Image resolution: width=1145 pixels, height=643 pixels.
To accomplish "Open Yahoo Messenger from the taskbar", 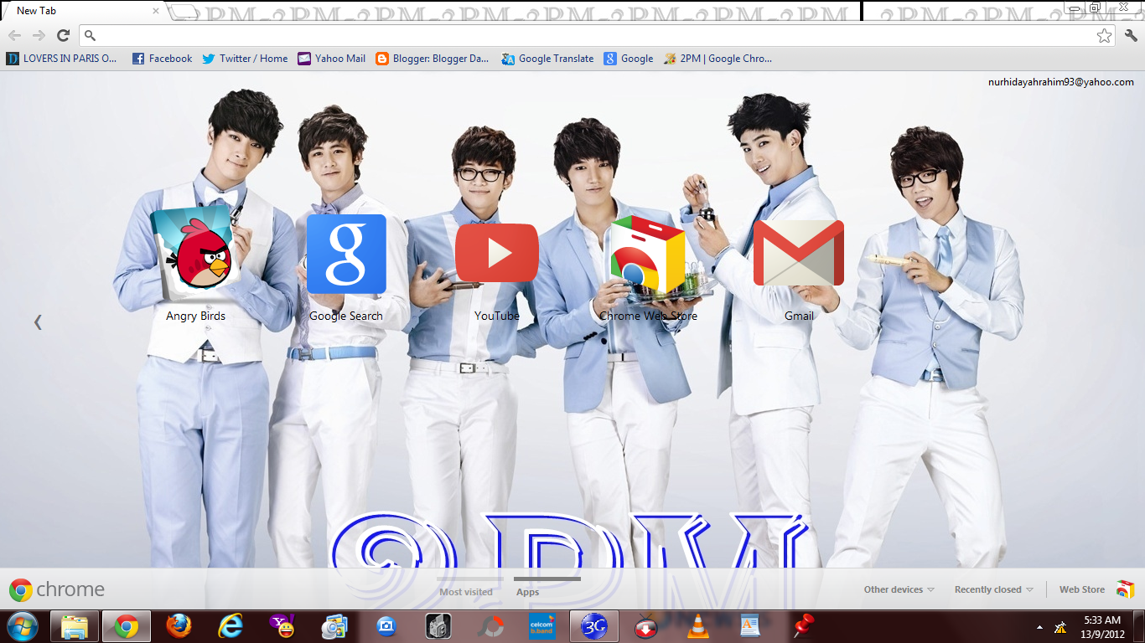I will tap(282, 626).
